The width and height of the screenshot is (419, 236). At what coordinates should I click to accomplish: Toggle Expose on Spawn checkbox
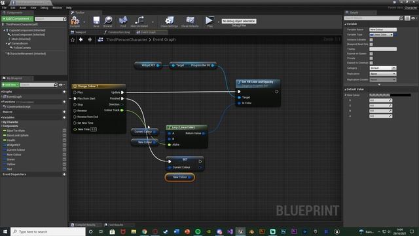coord(371,54)
